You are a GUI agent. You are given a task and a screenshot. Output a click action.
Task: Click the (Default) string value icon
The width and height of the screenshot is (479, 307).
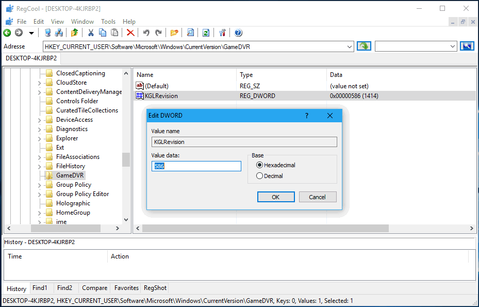point(140,86)
